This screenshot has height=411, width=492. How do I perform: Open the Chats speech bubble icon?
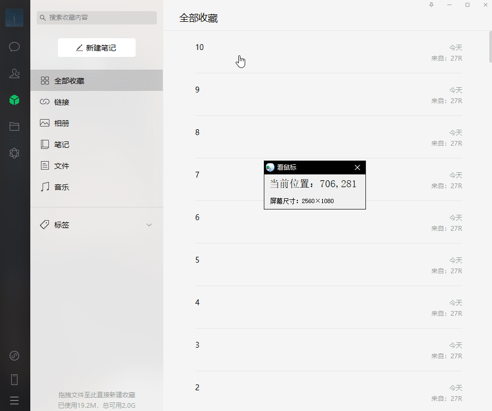pyautogui.click(x=14, y=47)
